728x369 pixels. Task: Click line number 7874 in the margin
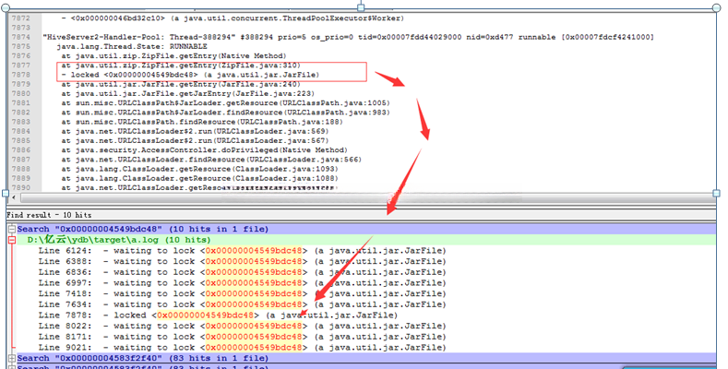(21, 37)
